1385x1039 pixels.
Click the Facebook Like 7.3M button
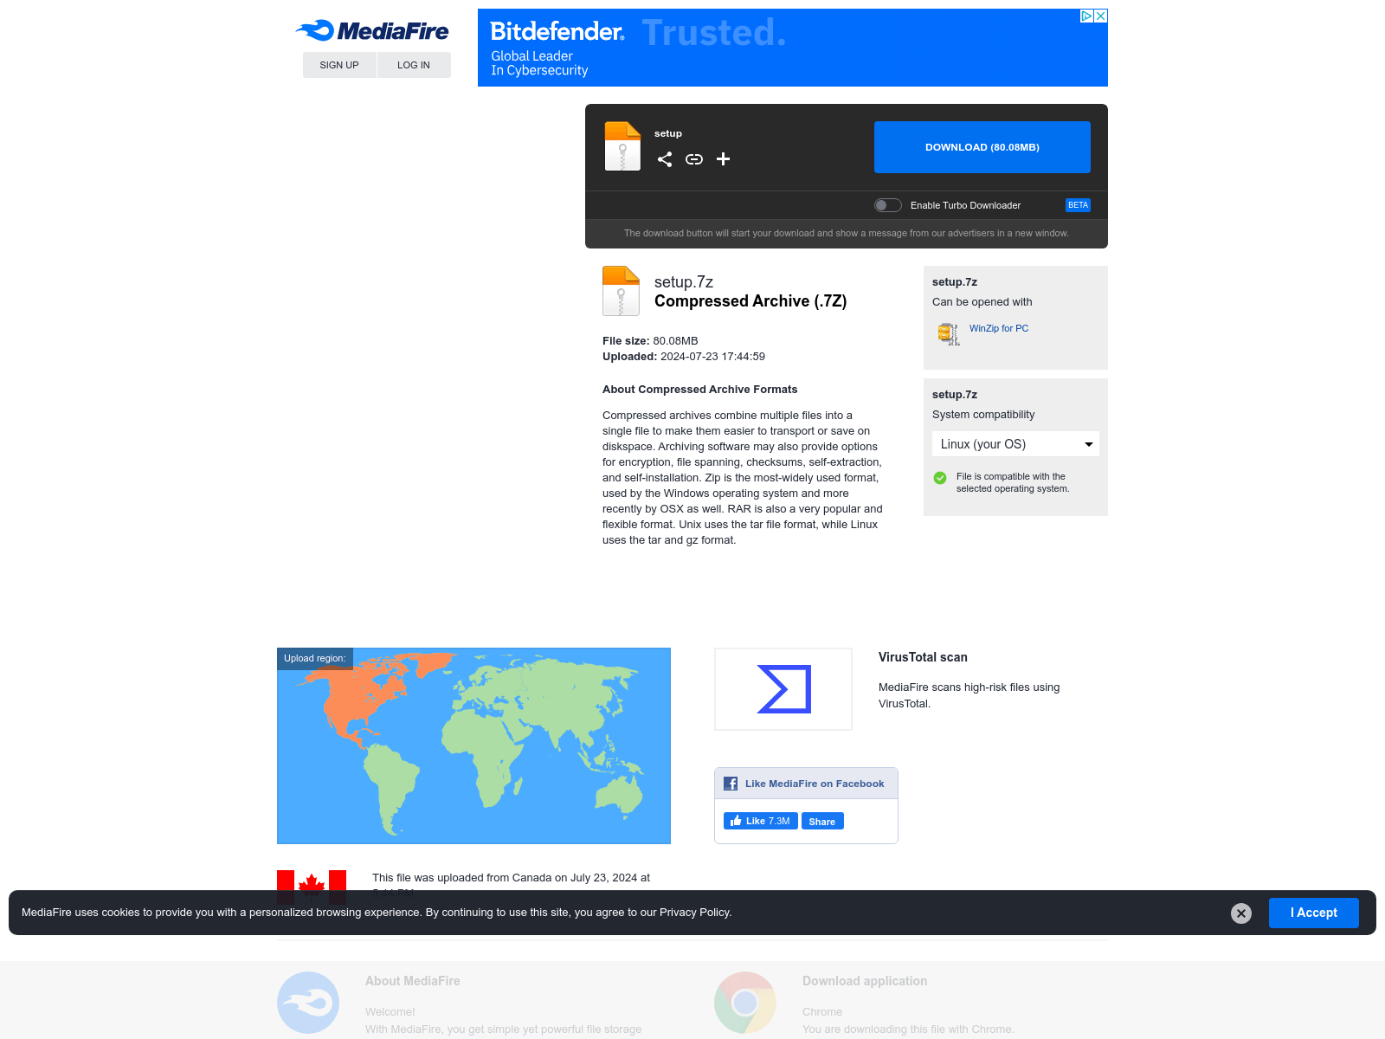tap(761, 821)
